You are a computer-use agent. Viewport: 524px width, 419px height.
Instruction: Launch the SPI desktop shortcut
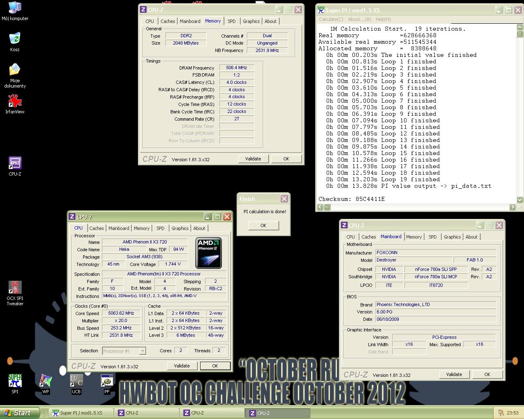click(x=15, y=384)
